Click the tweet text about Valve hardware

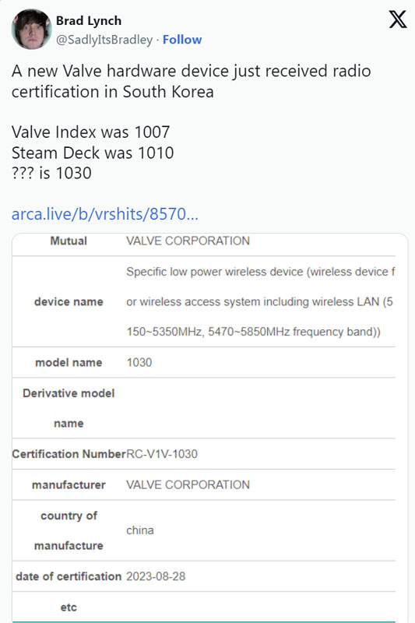[x=191, y=81]
